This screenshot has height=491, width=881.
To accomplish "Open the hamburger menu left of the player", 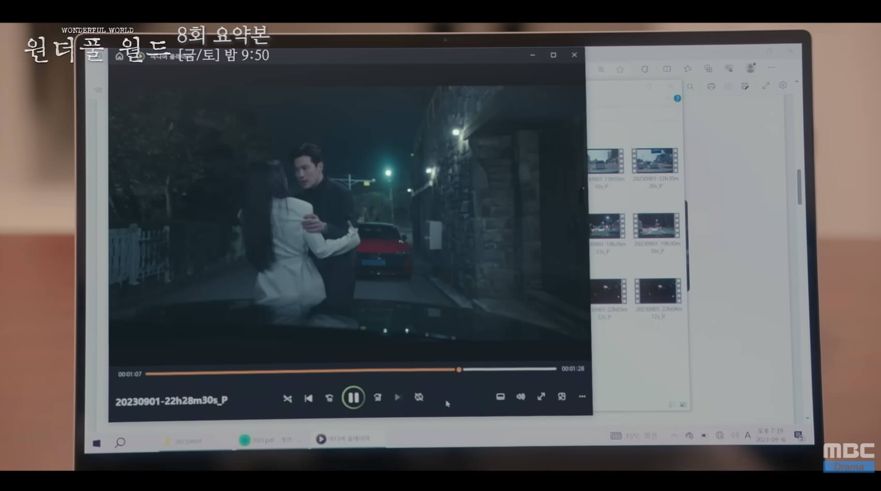I will click(x=98, y=90).
